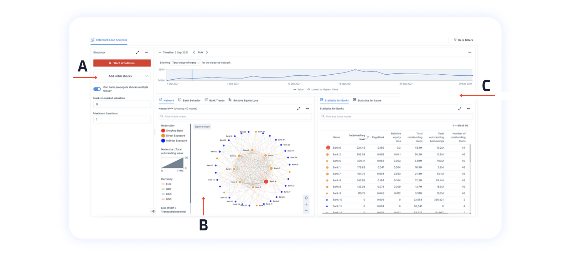Open Statistics for Banks more options menu
This screenshot has width=570, height=256.
[x=468, y=109]
